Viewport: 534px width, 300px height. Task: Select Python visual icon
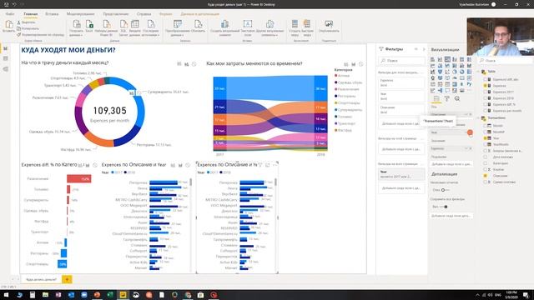[x=469, y=84]
